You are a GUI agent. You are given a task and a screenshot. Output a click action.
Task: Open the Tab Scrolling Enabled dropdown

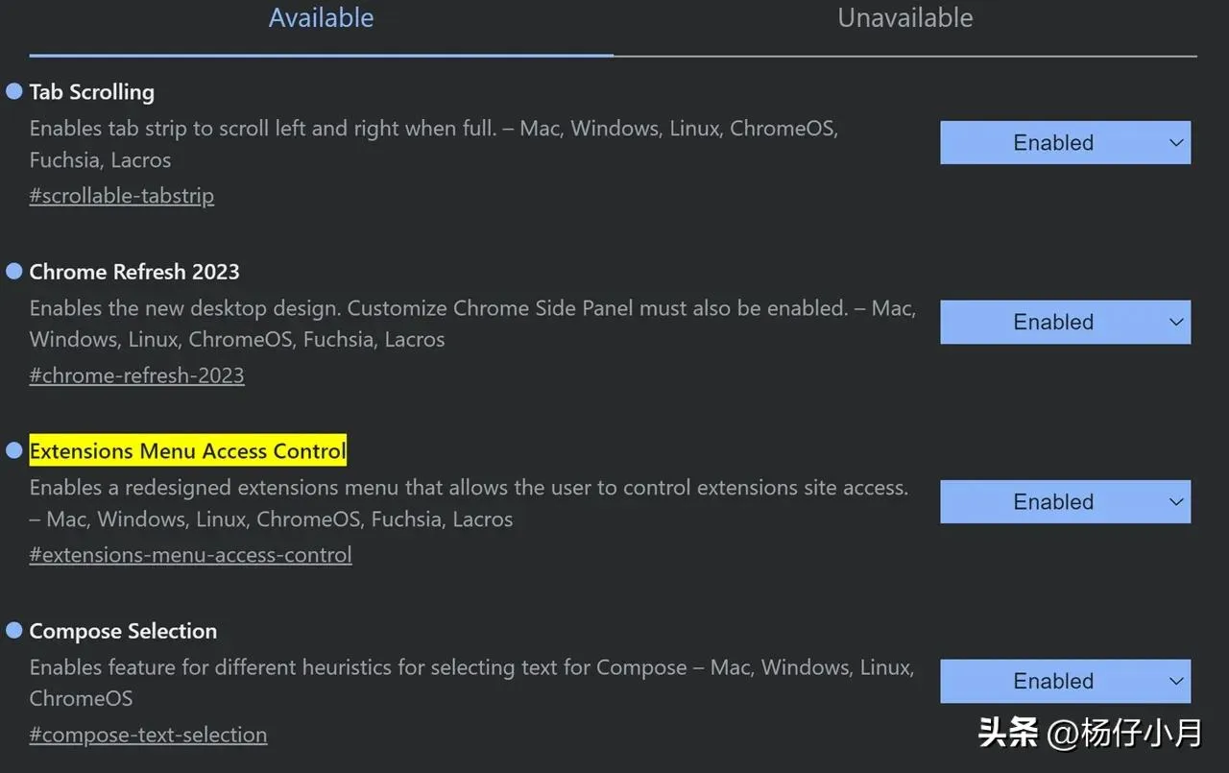pos(1065,143)
